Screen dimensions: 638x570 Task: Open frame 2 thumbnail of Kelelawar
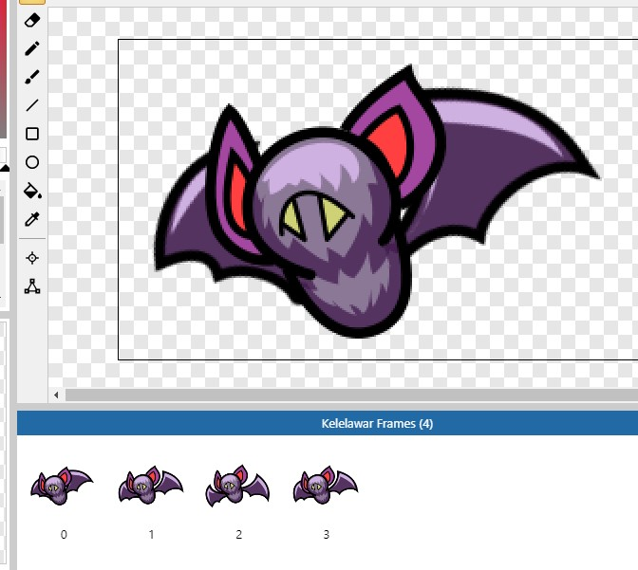click(237, 486)
